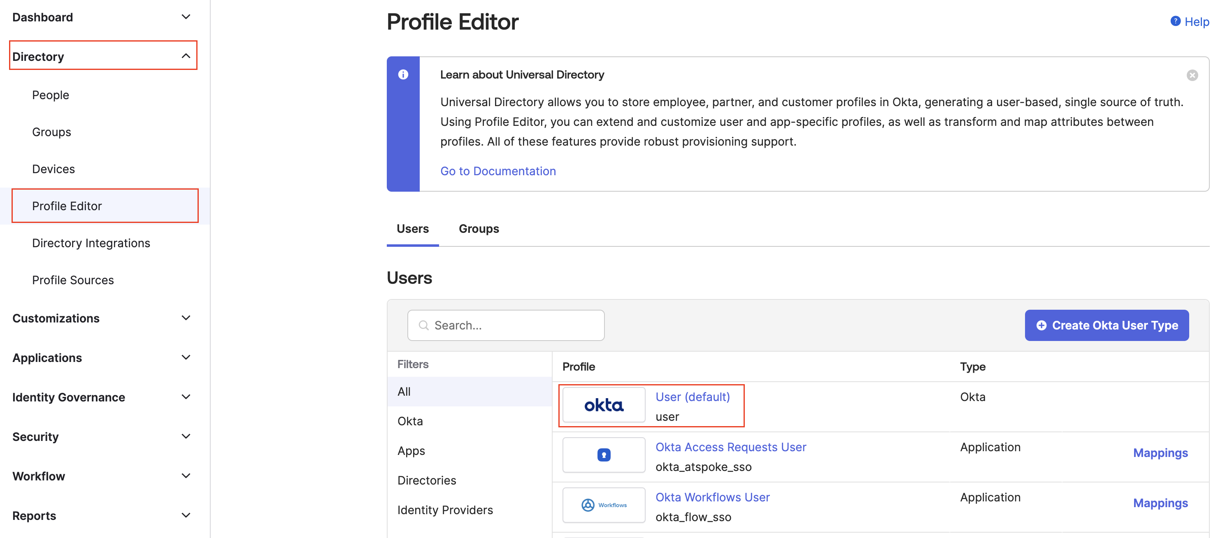This screenshot has width=1218, height=538.
Task: Open Groups in the Directory sidebar menu
Action: click(x=51, y=132)
